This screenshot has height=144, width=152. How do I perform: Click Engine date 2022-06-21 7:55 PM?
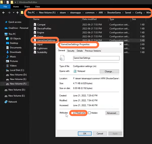pos(92,32)
